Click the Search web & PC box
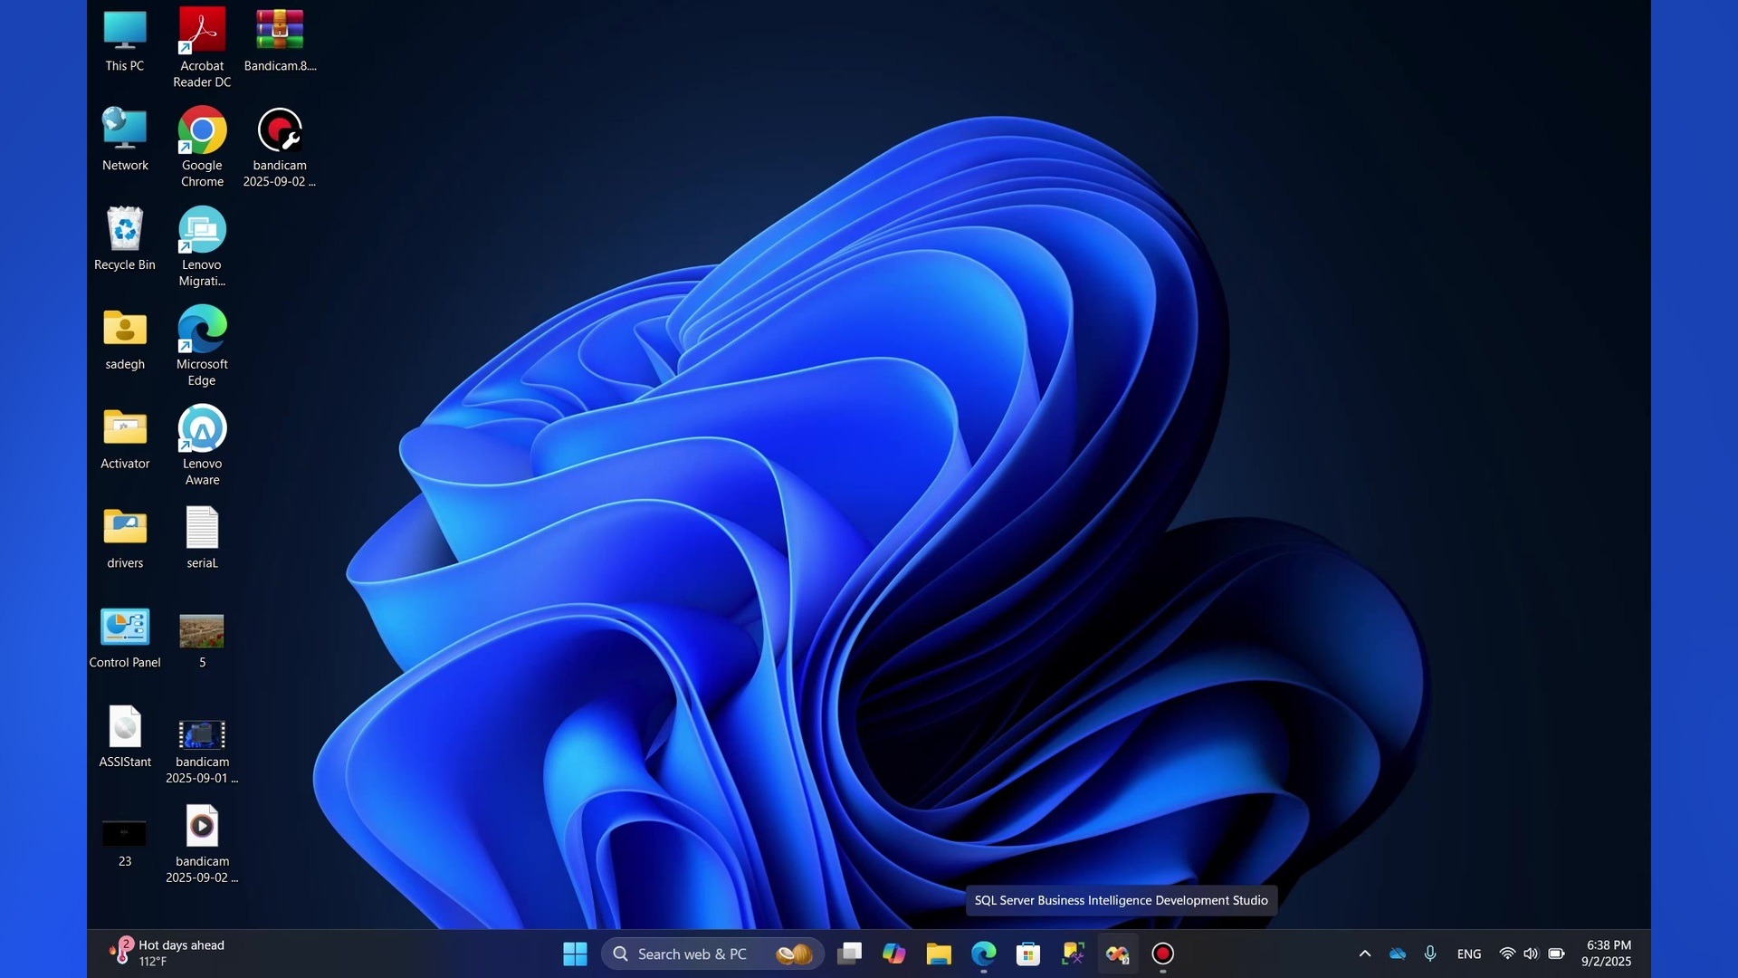The height and width of the screenshot is (978, 1738). [692, 954]
